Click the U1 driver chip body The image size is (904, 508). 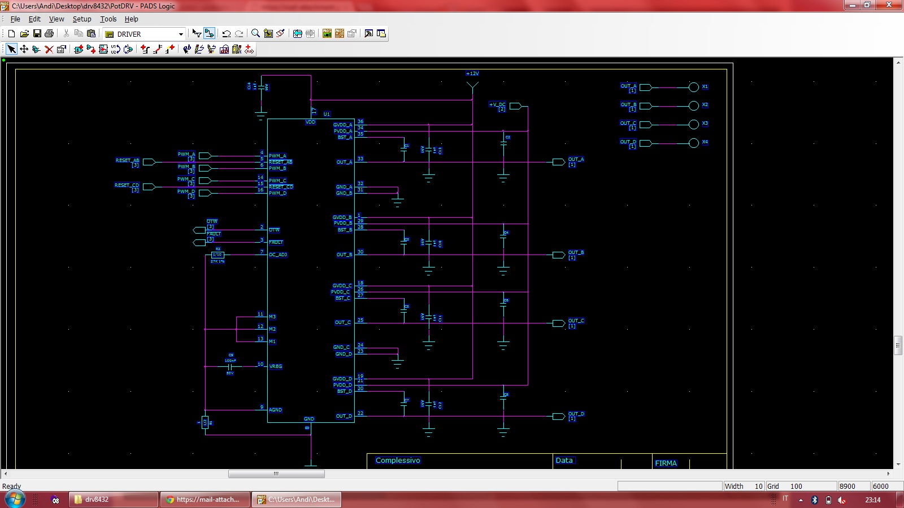click(311, 271)
